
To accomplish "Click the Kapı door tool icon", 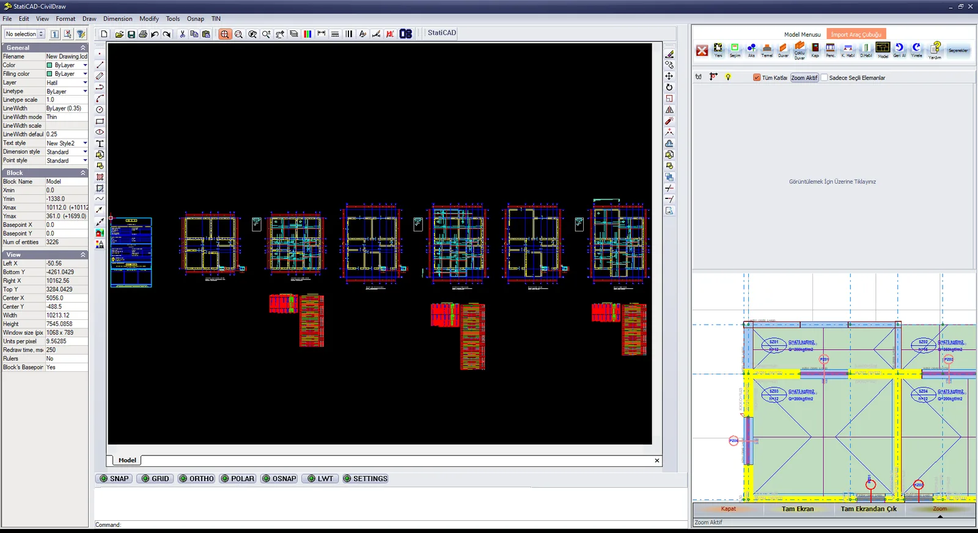I will (815, 50).
